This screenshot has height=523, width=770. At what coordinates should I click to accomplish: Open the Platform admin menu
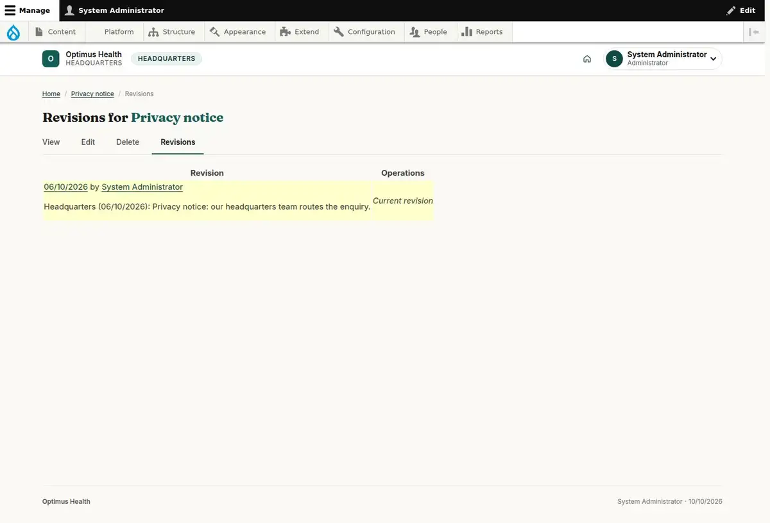113,32
